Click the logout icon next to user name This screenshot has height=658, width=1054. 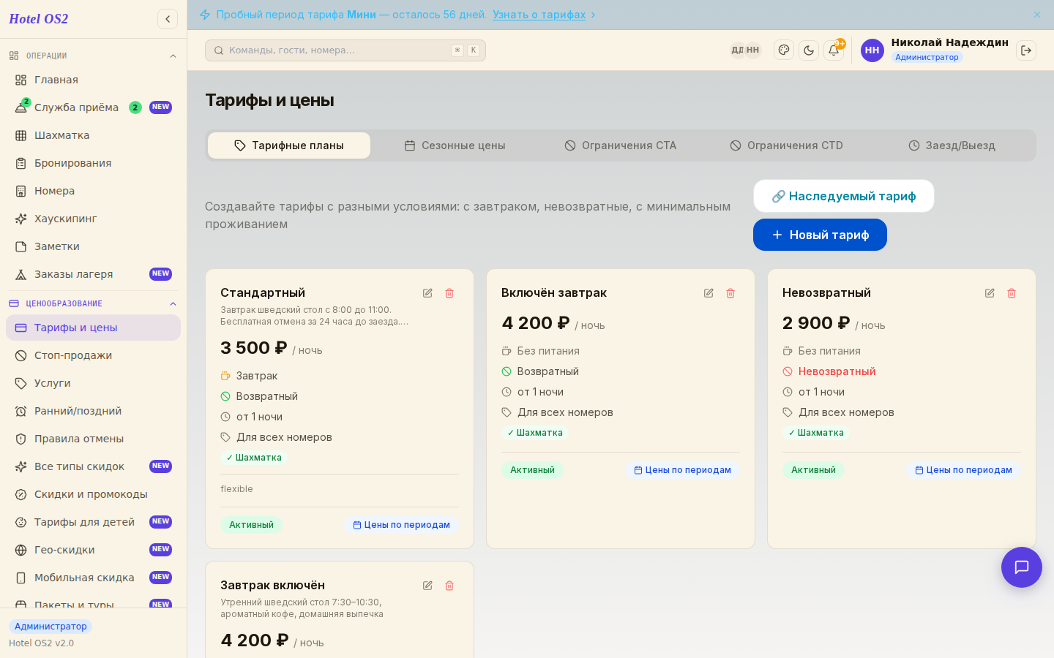[x=1026, y=50]
